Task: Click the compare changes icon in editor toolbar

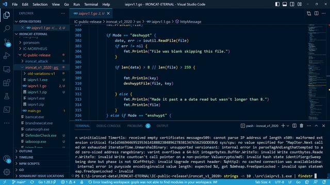Action: click(309, 13)
